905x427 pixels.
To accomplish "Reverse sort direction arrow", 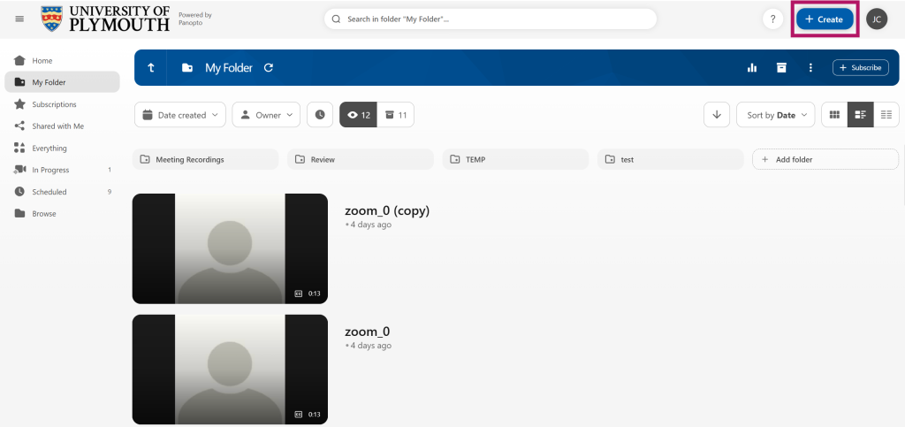I will coord(717,115).
